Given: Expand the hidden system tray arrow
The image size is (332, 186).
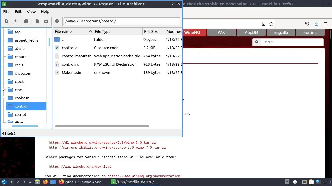Looking at the screenshot, I should click(287, 182).
